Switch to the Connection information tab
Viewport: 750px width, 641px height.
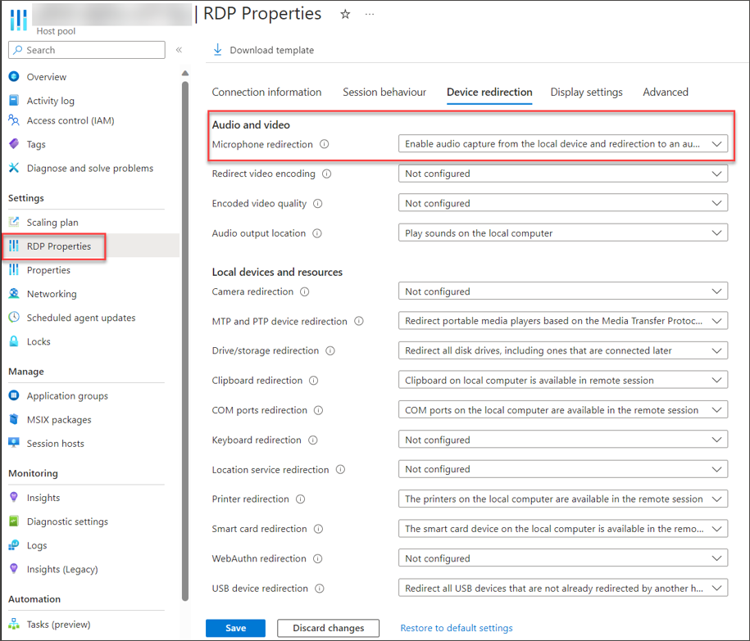click(x=266, y=92)
